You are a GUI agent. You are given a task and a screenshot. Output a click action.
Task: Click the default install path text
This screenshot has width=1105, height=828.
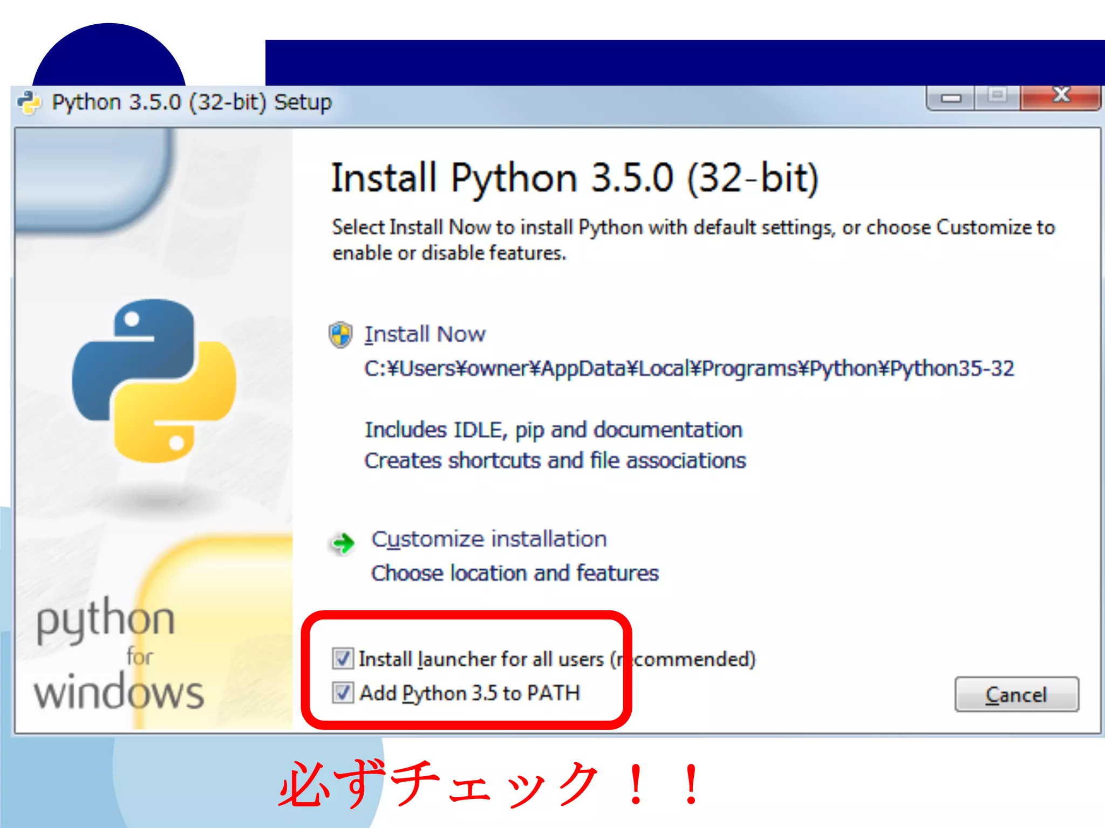click(x=688, y=369)
